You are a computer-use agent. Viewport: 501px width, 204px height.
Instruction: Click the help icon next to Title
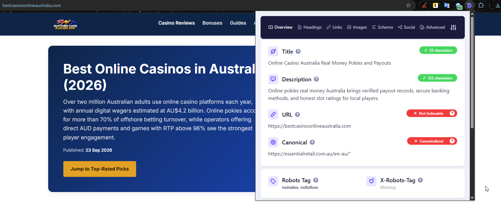pyautogui.click(x=298, y=51)
